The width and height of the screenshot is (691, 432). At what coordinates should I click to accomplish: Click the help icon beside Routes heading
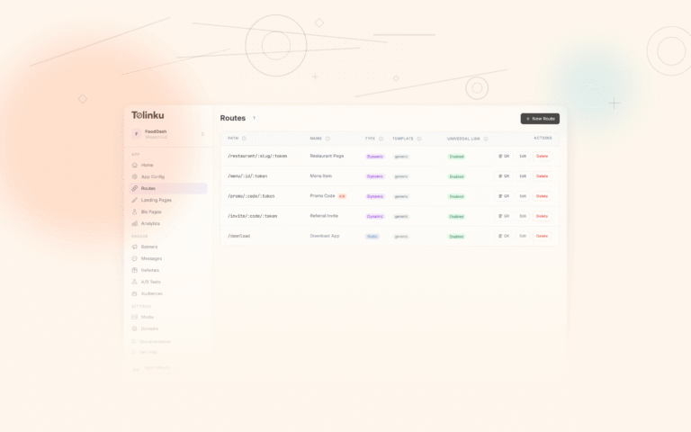tap(254, 118)
